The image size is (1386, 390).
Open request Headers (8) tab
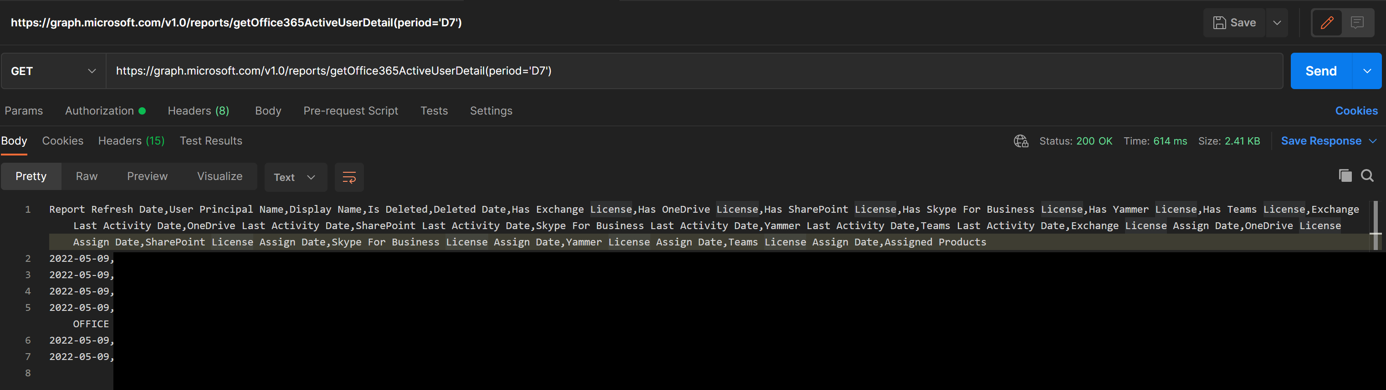(x=199, y=110)
